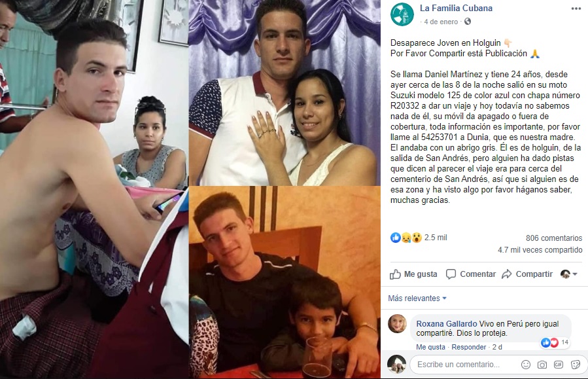The width and height of the screenshot is (588, 379).
Task: Open the photo of man with child
Action: coord(285,283)
